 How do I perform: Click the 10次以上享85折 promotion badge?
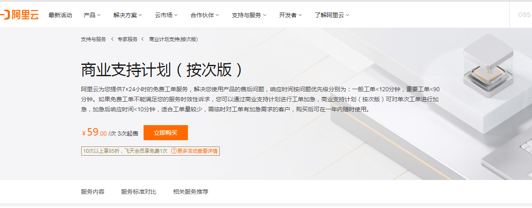point(125,151)
